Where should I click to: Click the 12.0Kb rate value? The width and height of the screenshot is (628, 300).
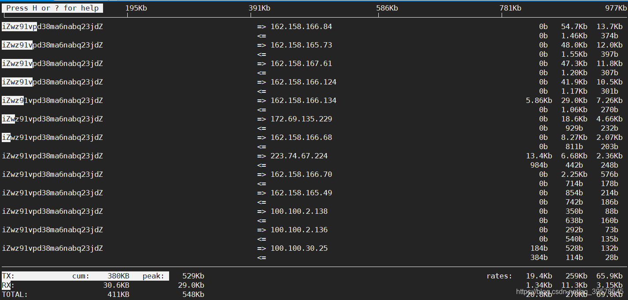click(x=610, y=45)
